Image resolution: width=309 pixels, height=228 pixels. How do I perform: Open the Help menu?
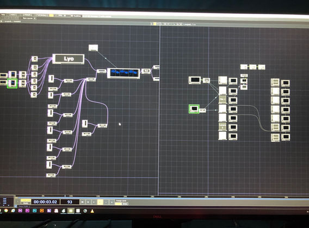point(3,15)
